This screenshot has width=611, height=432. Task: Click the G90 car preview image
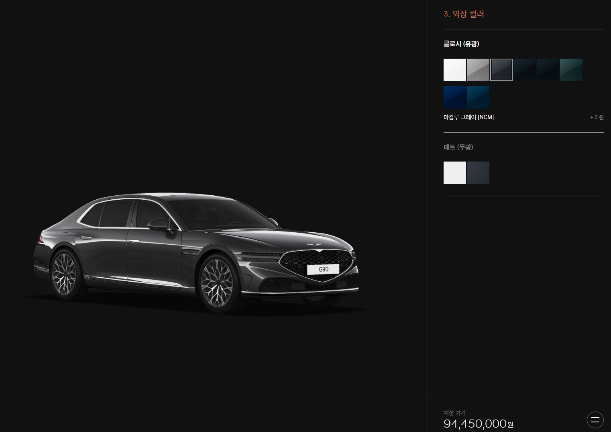pyautogui.click(x=196, y=253)
